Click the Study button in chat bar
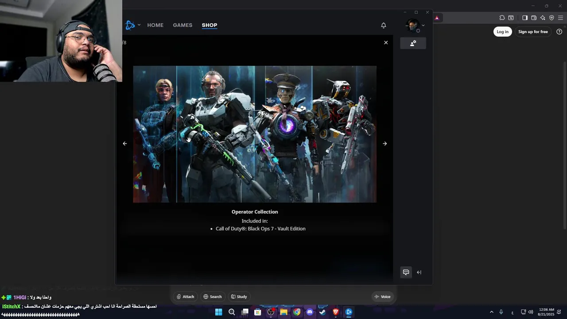 point(239,297)
